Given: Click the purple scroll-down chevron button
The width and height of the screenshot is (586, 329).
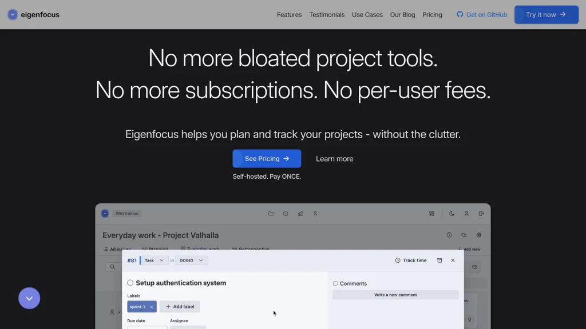Looking at the screenshot, I should point(29,298).
